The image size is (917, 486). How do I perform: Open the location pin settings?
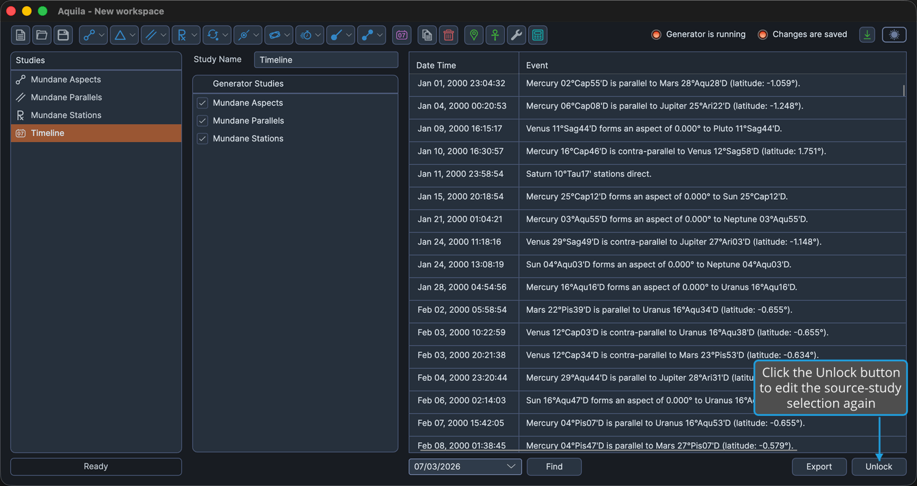(x=474, y=35)
